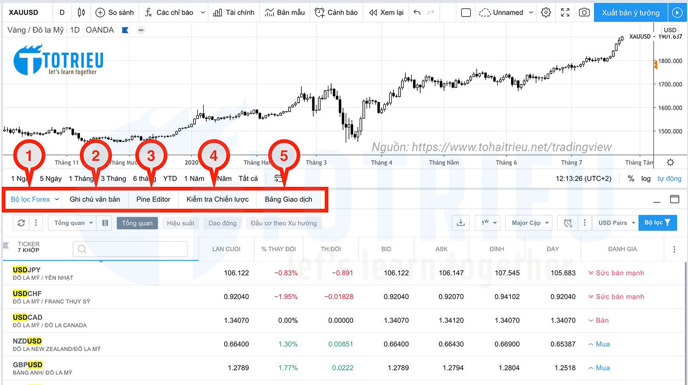Image resolution: width=688 pixels, height=385 pixels.
Task: Click the screener refresh icon
Action: (21, 223)
